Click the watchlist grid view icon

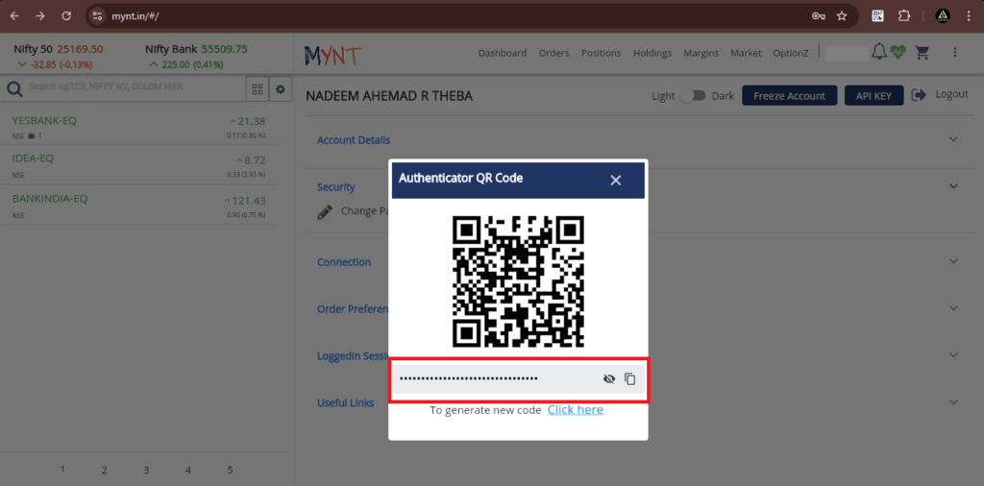click(257, 89)
